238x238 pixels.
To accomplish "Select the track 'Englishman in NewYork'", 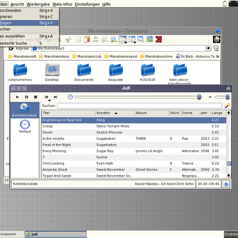I will tap(134, 120).
